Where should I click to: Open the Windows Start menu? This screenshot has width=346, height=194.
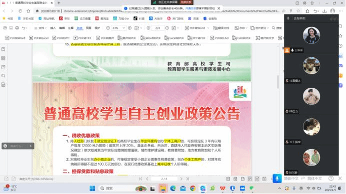pyautogui.click(x=92, y=189)
